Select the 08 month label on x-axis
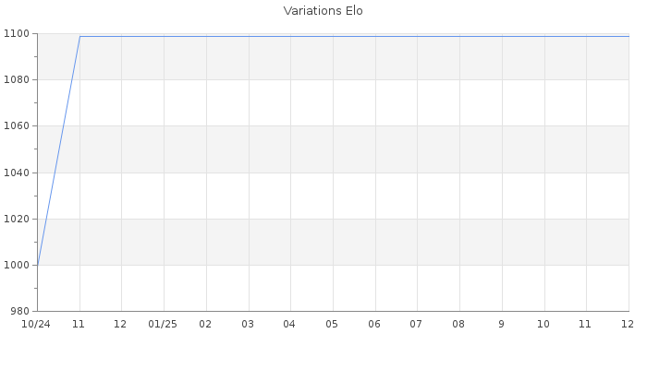647x369 pixels. click(458, 324)
